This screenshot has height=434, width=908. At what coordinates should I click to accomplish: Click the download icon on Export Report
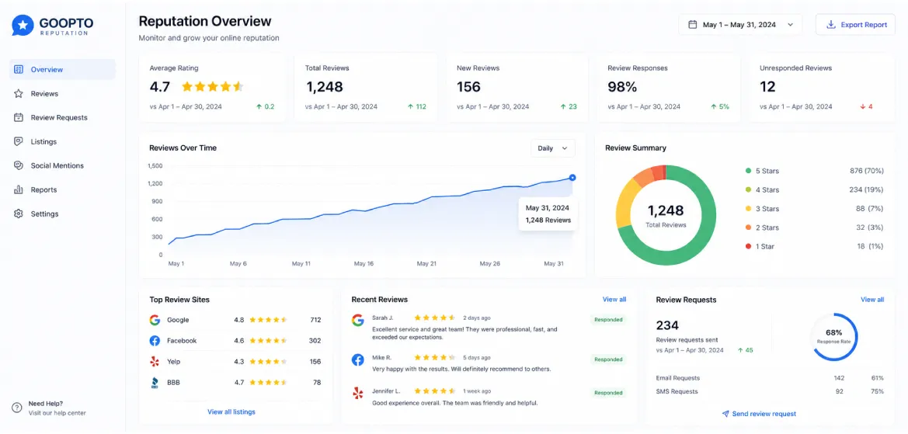click(x=831, y=25)
